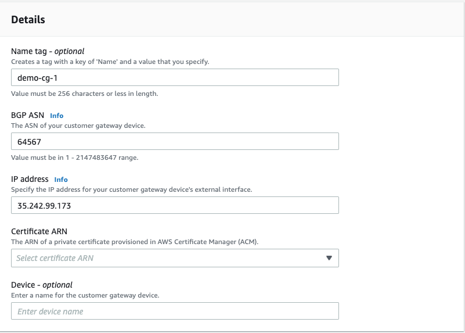The height and width of the screenshot is (333, 465).
Task: Click the 'Certificate ARN' label
Action: [39, 231]
